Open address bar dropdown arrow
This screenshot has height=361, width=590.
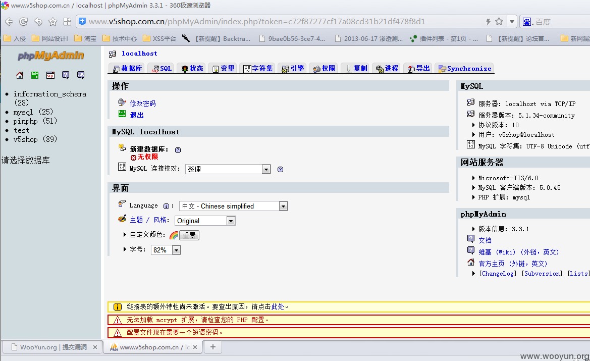click(x=512, y=22)
